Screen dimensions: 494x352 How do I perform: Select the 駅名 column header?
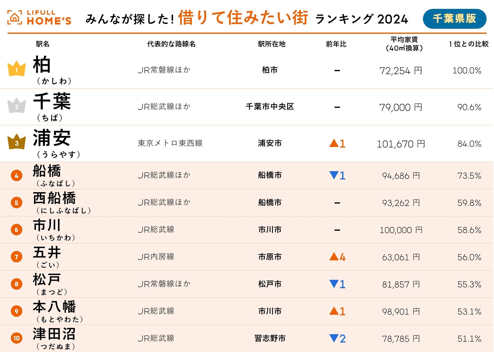point(43,44)
